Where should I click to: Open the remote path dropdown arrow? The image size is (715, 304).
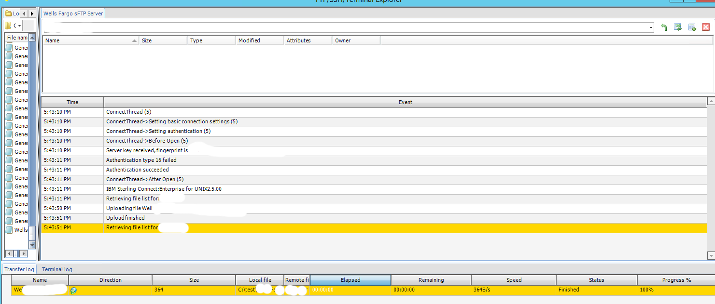tap(651, 28)
